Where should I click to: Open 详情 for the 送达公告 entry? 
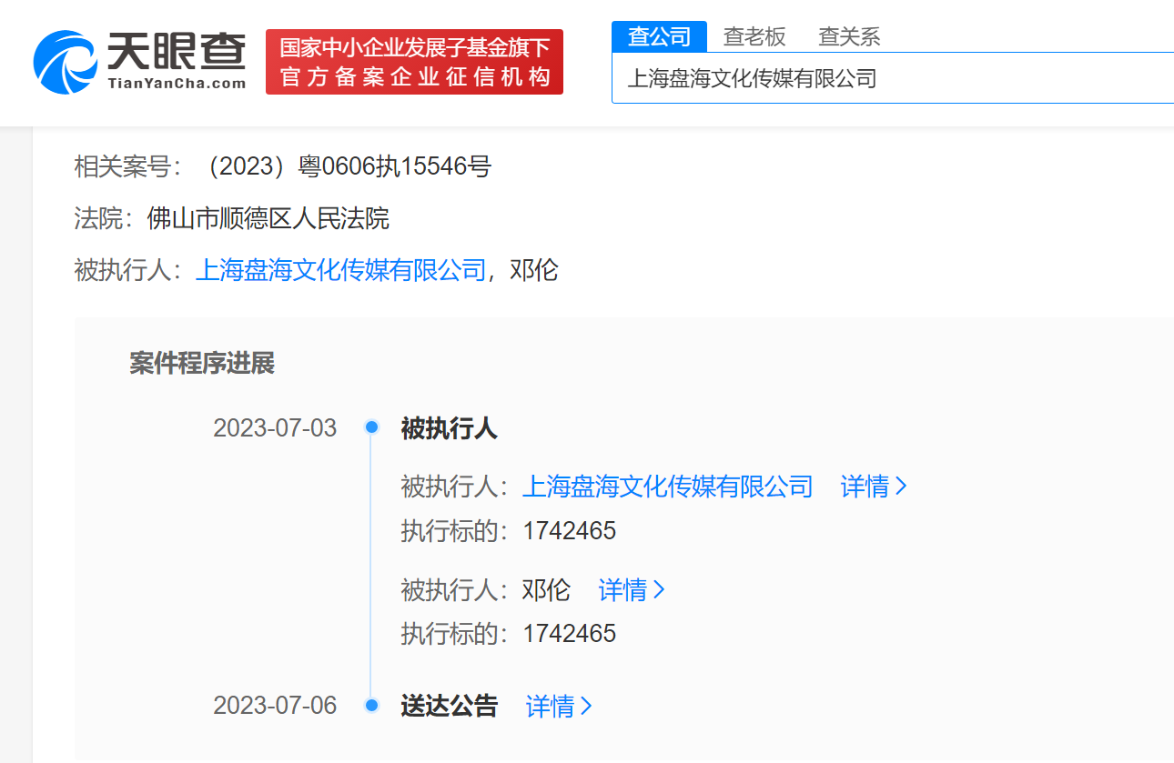point(551,707)
